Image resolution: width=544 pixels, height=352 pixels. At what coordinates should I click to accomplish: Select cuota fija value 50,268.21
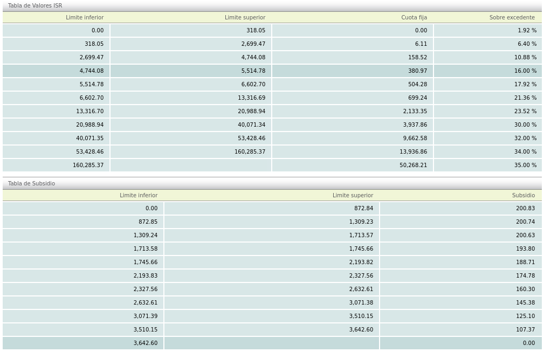[413, 165]
